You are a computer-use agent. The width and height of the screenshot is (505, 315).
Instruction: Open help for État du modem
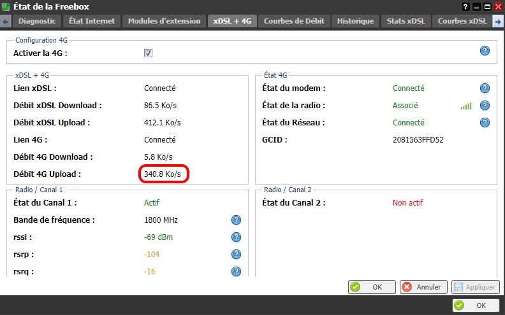coord(485,88)
